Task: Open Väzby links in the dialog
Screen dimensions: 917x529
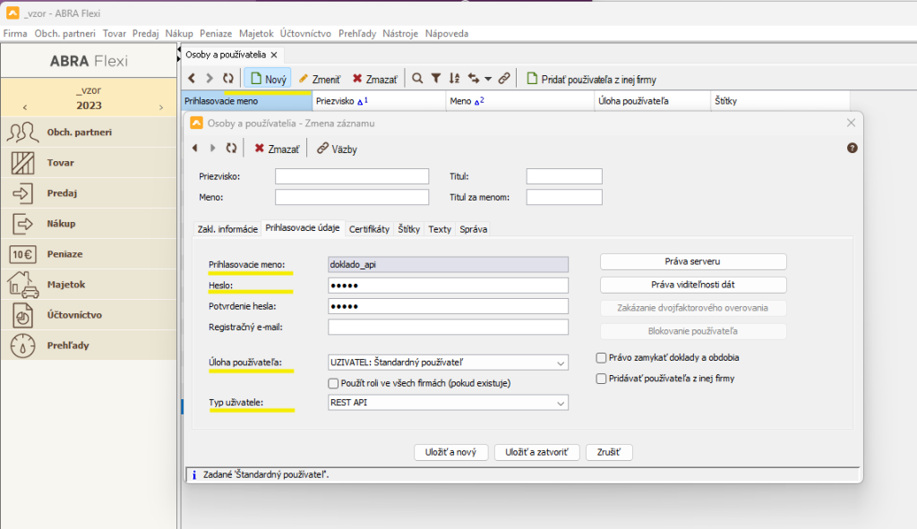Action: (x=337, y=149)
